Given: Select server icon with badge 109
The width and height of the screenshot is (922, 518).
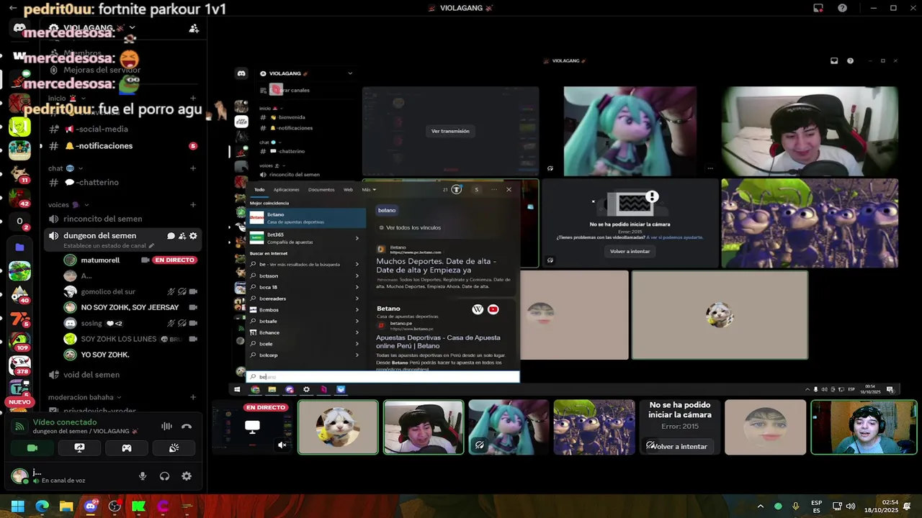Looking at the screenshot, I should 19,341.
